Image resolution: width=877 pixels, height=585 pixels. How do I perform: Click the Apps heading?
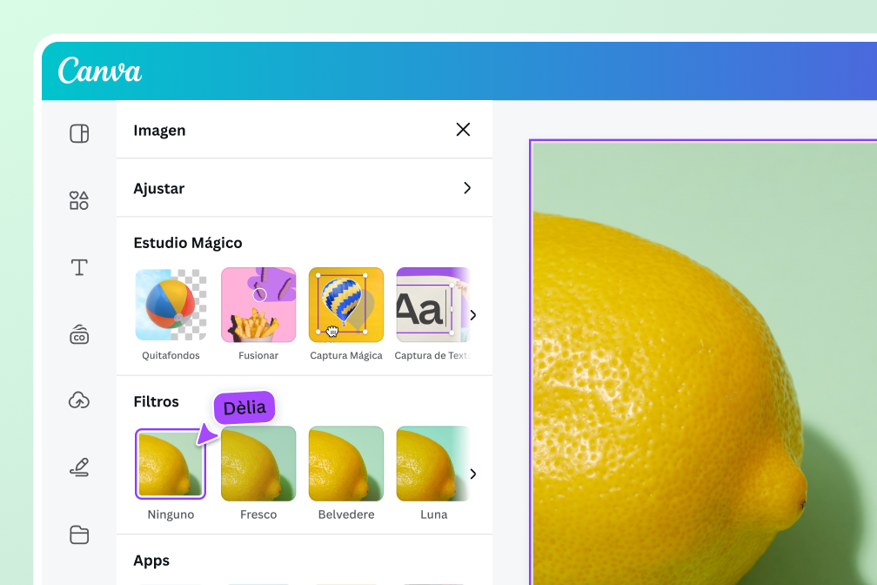point(151,561)
